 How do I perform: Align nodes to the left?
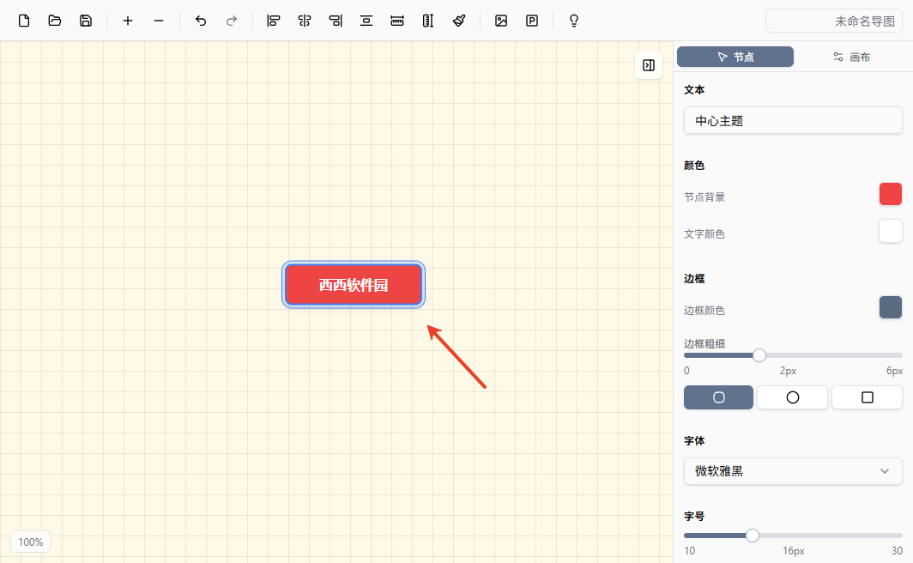click(x=273, y=21)
